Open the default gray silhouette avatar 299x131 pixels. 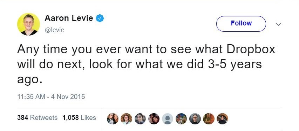(168, 119)
